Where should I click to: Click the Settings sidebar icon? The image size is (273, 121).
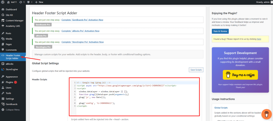pyautogui.click(x=3, y=99)
